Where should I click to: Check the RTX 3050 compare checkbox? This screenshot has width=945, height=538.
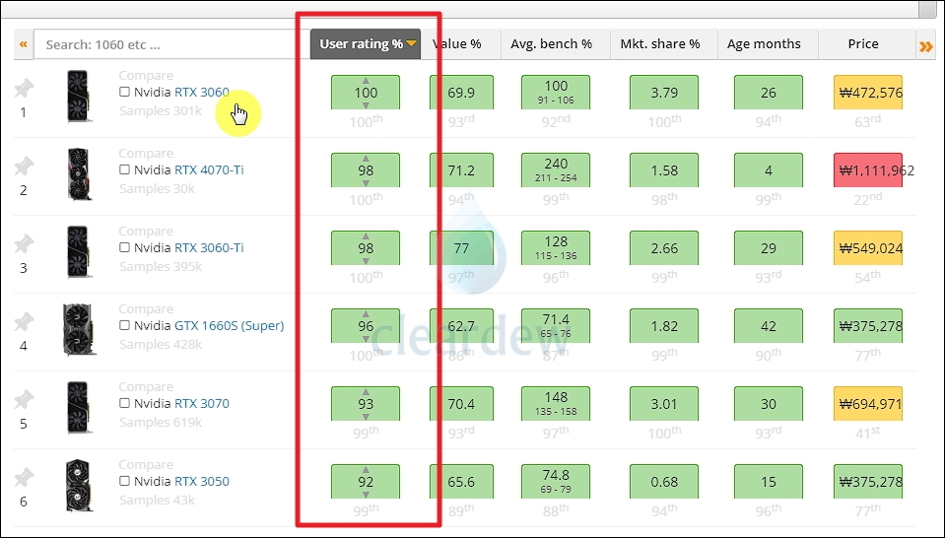point(125,480)
